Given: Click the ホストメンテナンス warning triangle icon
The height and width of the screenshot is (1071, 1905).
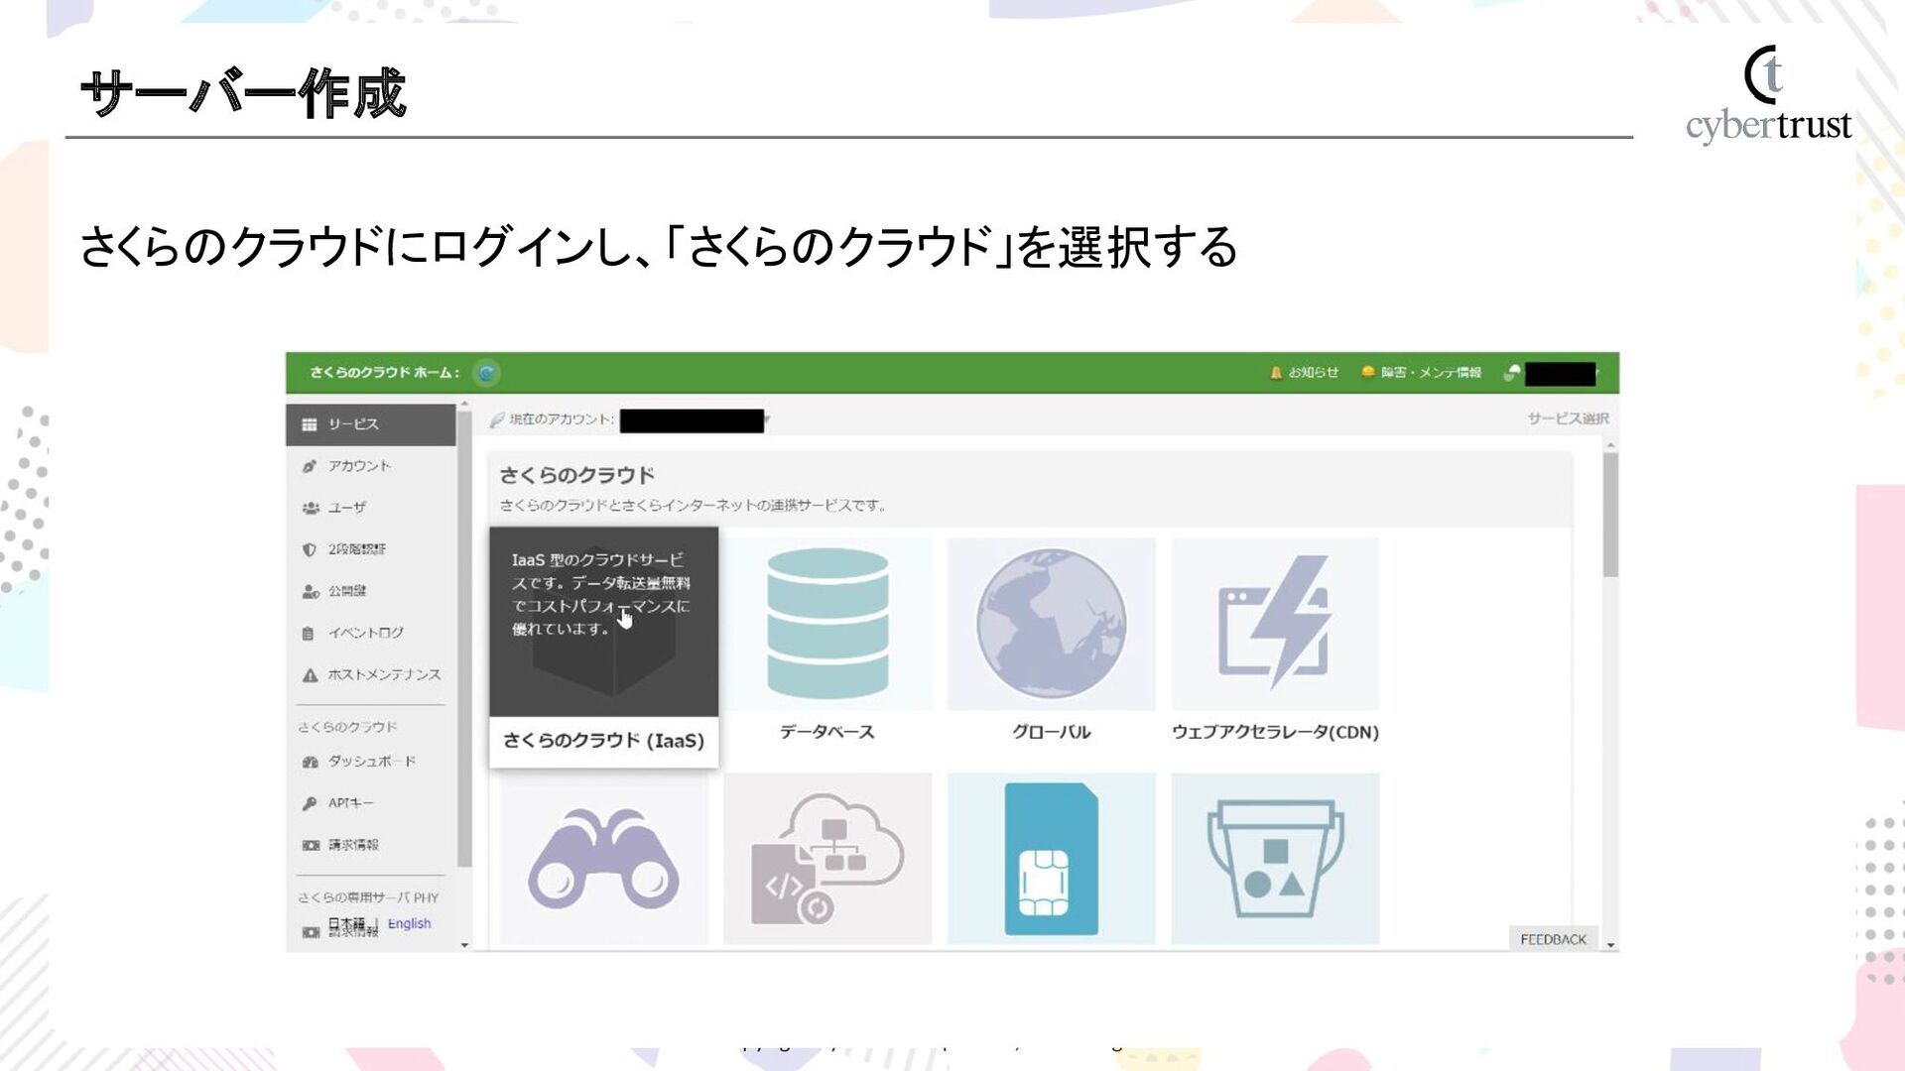Looking at the screenshot, I should [x=310, y=675].
